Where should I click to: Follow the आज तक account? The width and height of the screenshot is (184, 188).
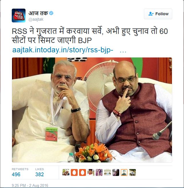158,14
